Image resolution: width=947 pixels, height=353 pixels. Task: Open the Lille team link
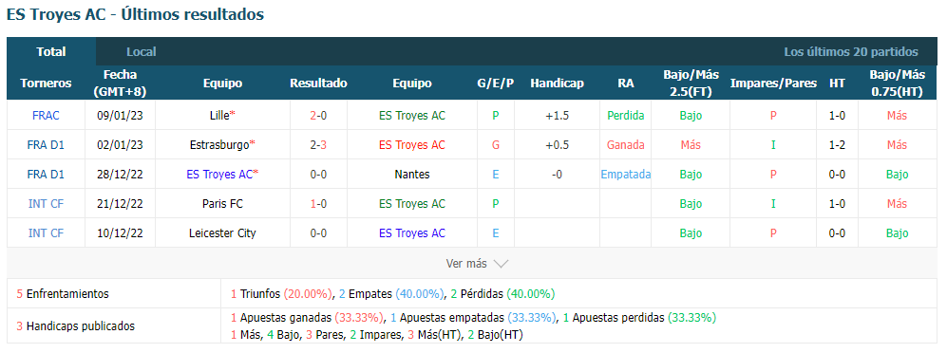click(219, 115)
